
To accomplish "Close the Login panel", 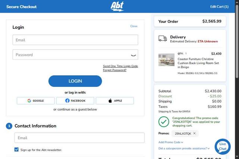I will point(134,26).
